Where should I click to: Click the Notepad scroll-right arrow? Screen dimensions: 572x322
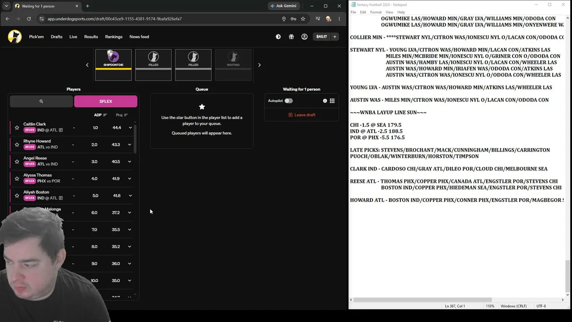click(563, 300)
